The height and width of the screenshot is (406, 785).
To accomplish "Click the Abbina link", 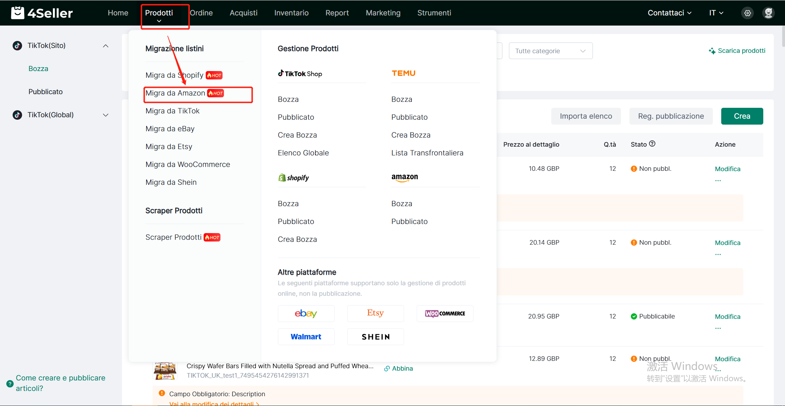I will tap(402, 369).
